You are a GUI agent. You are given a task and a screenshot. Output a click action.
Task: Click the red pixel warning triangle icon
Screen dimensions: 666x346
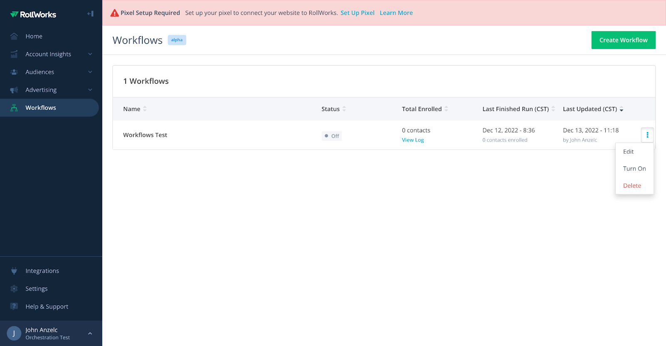[x=114, y=13]
